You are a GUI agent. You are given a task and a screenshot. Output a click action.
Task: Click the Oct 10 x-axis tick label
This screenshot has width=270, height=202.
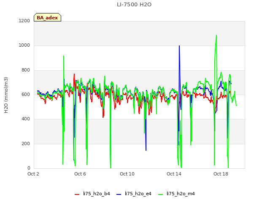pos(127,174)
